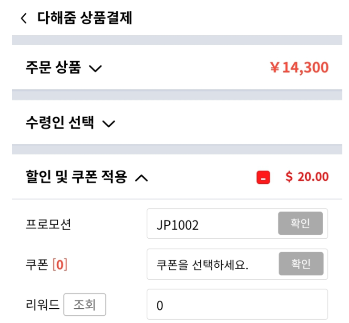Click the red minus discount icon
The height and width of the screenshot is (323, 349).
tap(263, 178)
